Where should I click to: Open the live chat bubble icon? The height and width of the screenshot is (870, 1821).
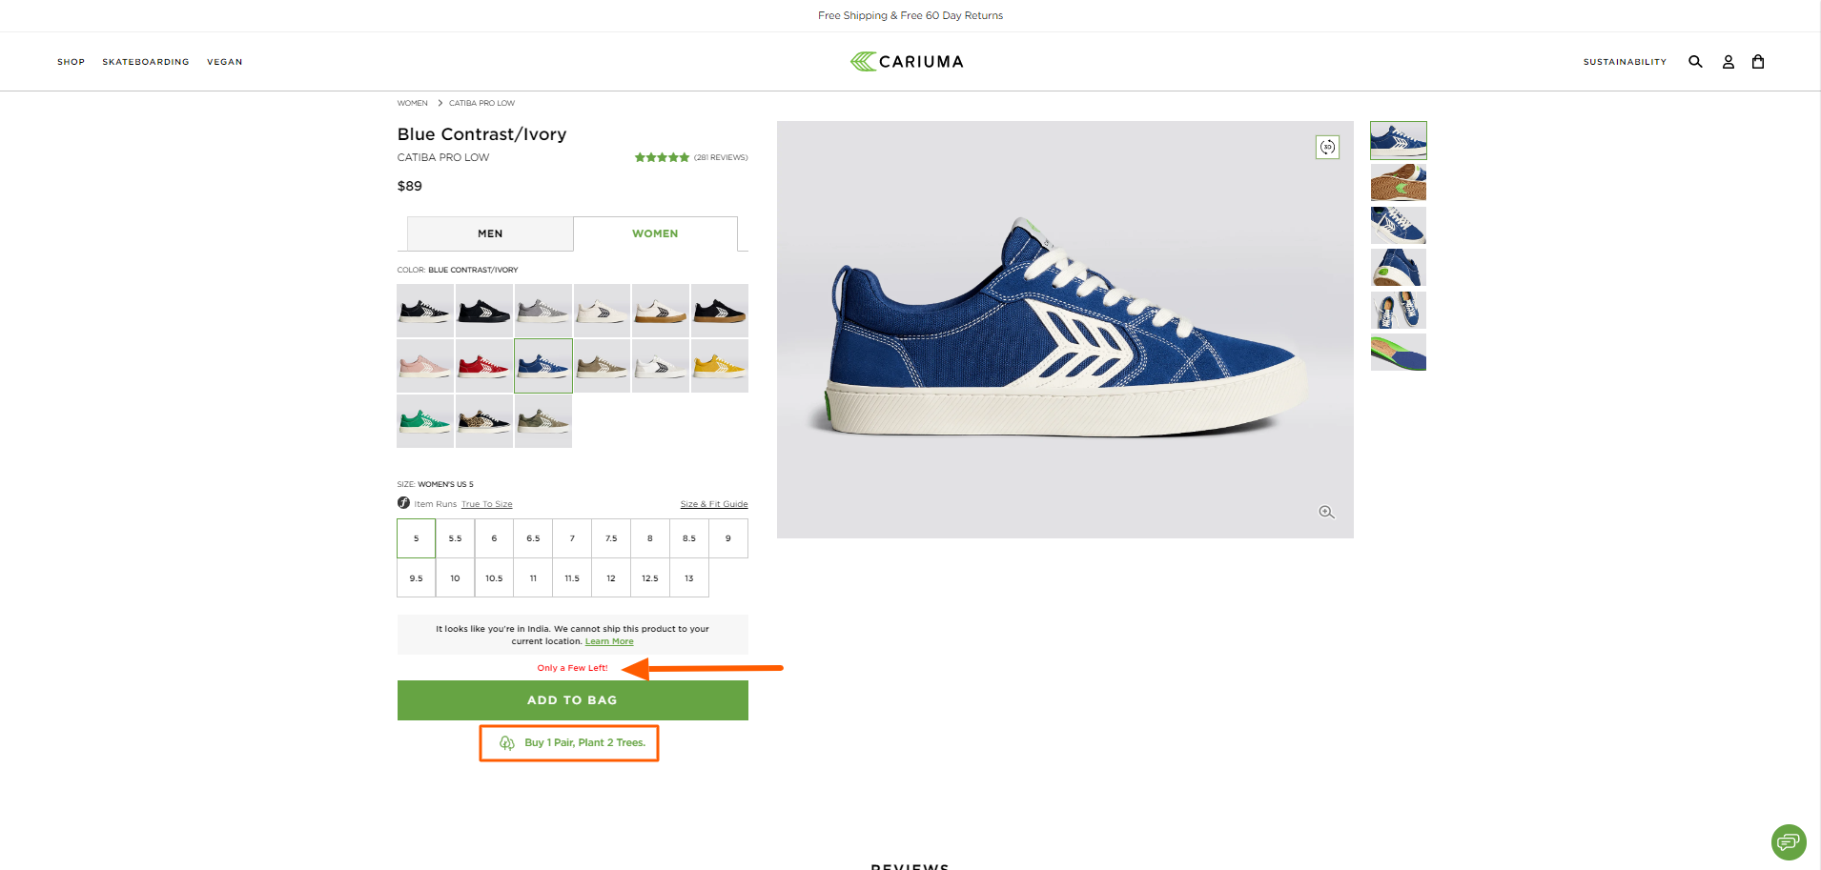(x=1789, y=841)
